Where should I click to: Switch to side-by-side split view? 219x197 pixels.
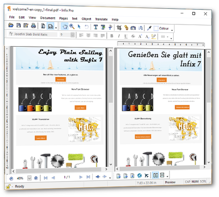[x=156, y=175]
